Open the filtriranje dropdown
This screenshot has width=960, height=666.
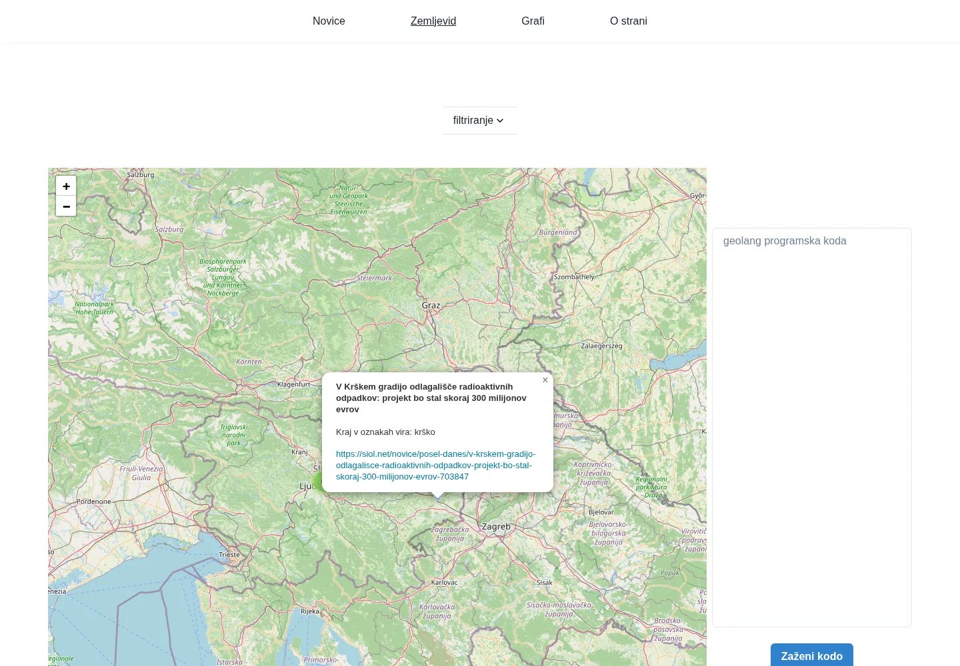point(479,121)
